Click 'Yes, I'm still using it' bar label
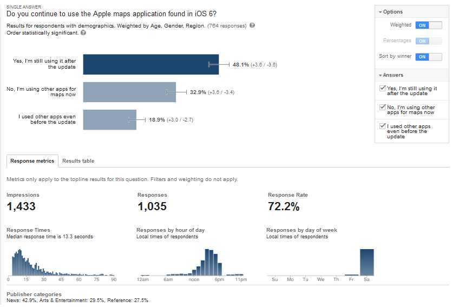Viewport: 452px width, 308px height. pos(44,64)
